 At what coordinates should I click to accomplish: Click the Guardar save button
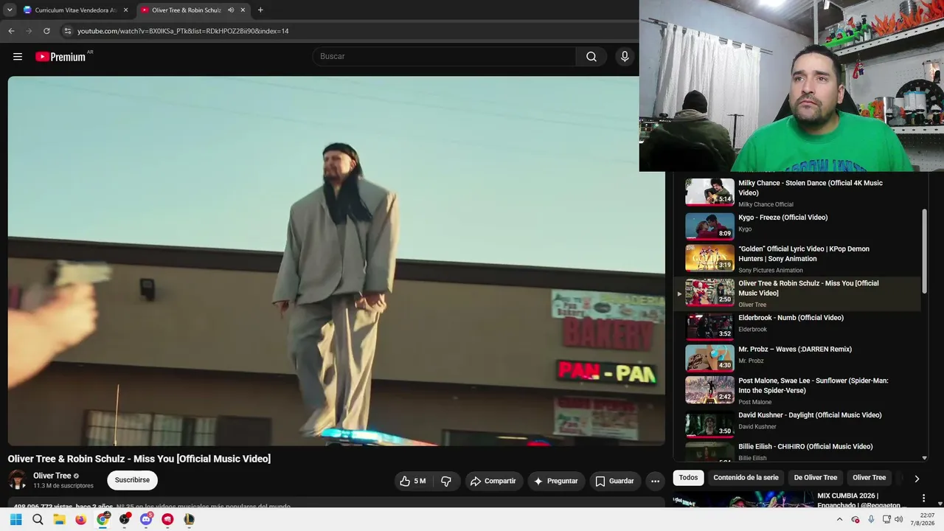coord(614,481)
